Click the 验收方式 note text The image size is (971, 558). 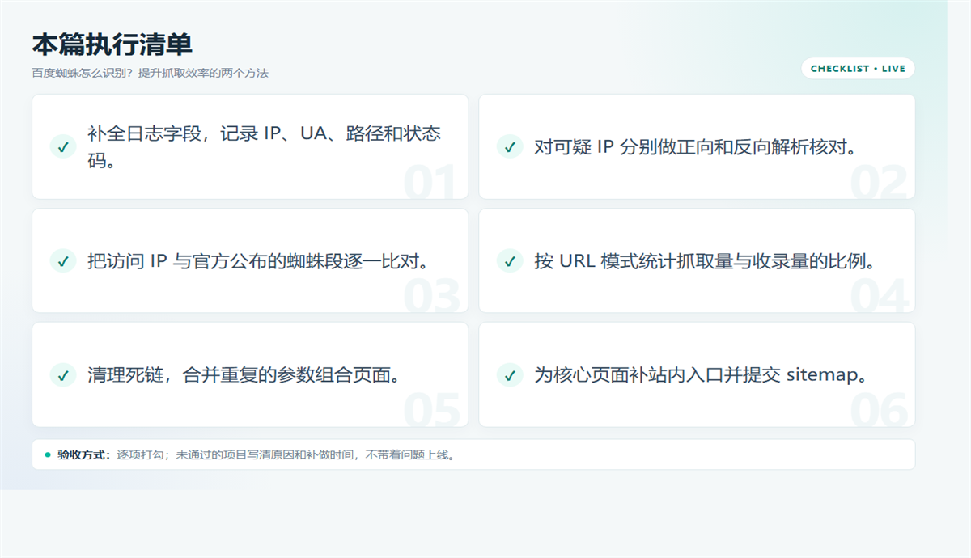click(x=259, y=454)
